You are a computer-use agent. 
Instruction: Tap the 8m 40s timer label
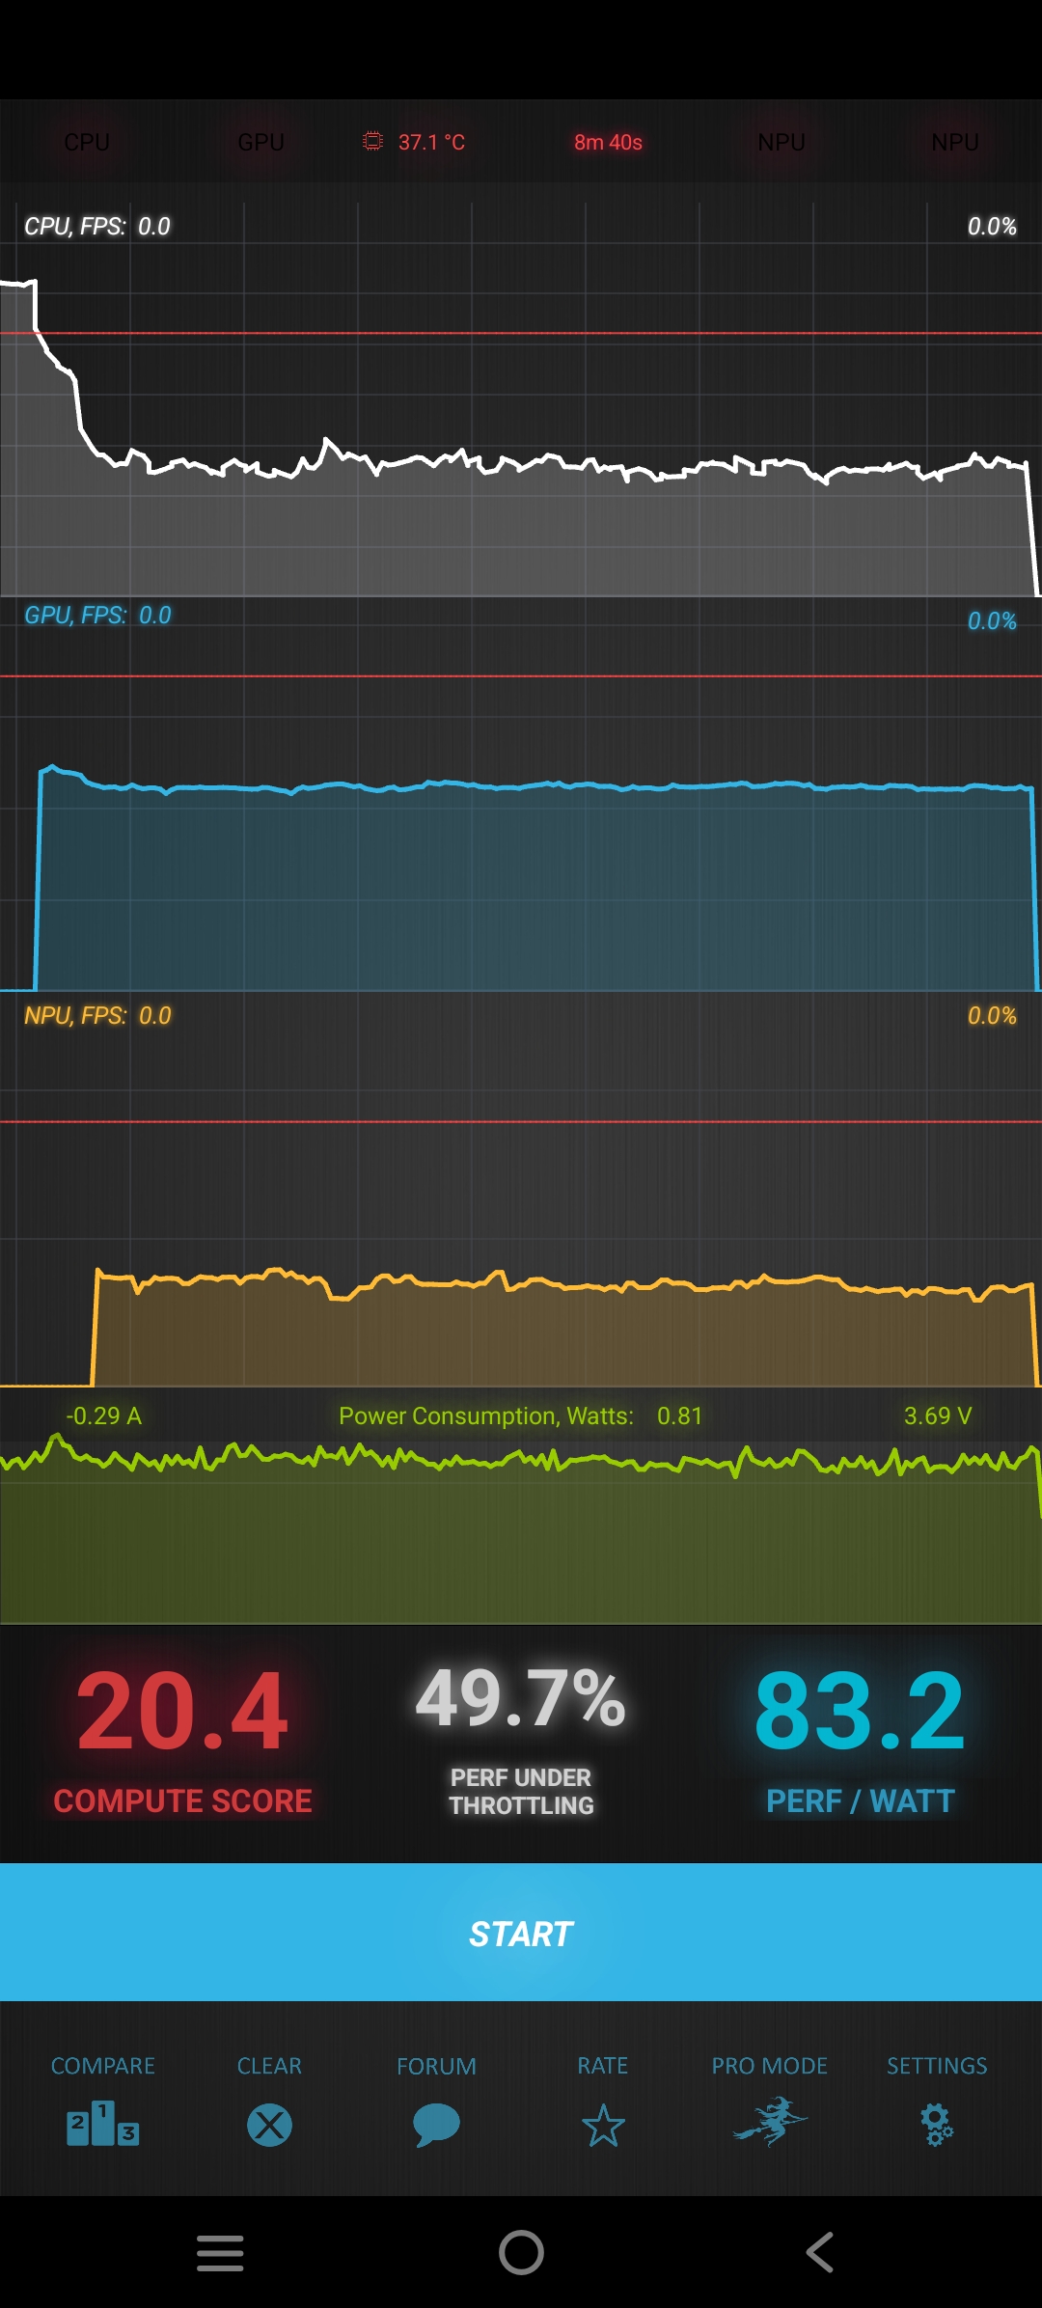(x=608, y=142)
